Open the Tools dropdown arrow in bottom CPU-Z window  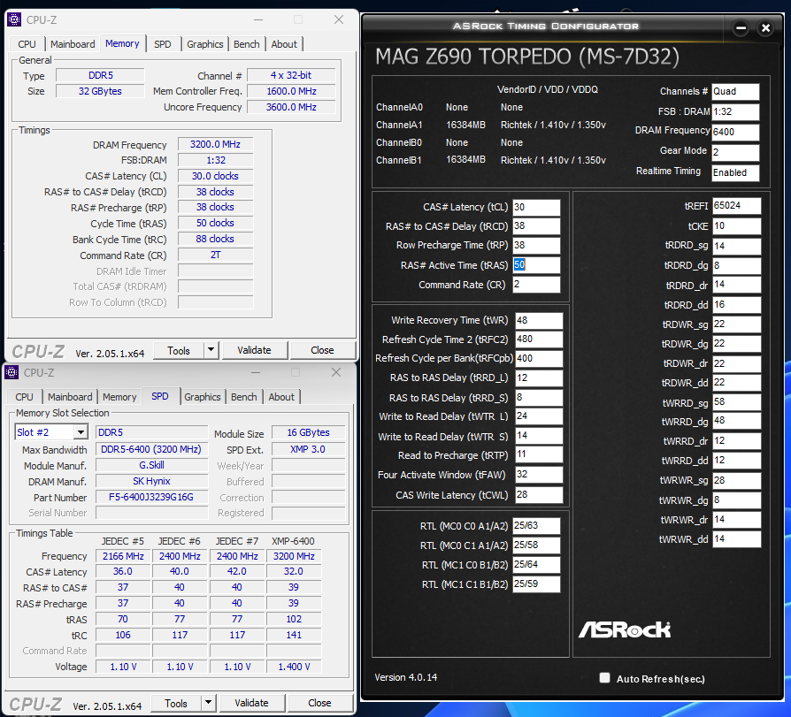click(x=208, y=702)
